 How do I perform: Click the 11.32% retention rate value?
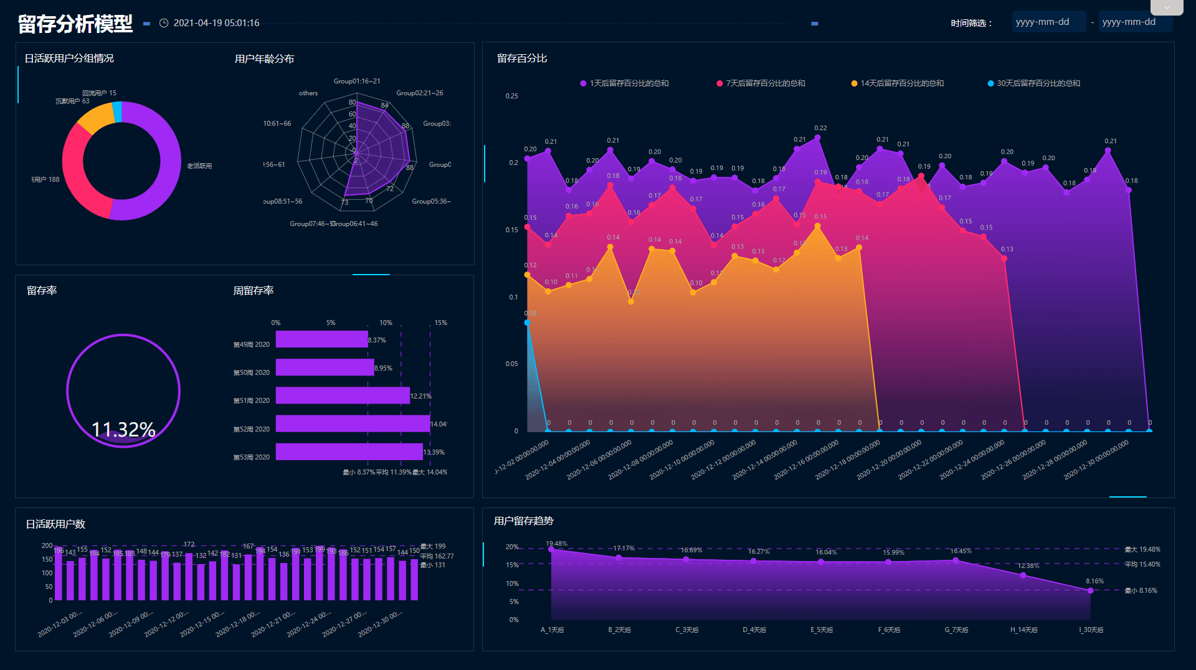123,430
